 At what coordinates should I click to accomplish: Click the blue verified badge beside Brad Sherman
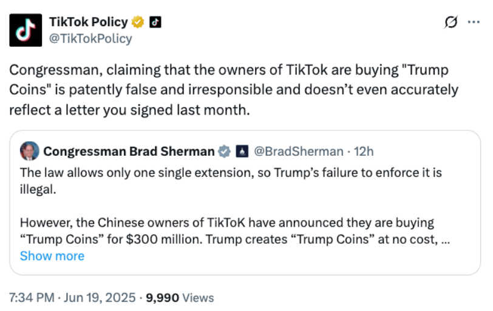click(224, 152)
